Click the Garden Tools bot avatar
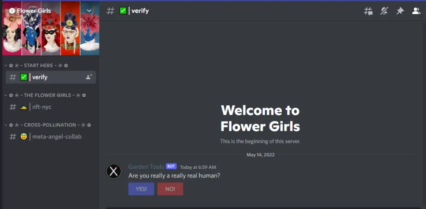The height and width of the screenshot is (209, 426). pyautogui.click(x=114, y=171)
